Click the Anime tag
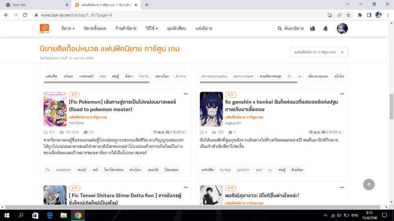Image resolution: width=394 pixels, height=221 pixels. coord(181,76)
